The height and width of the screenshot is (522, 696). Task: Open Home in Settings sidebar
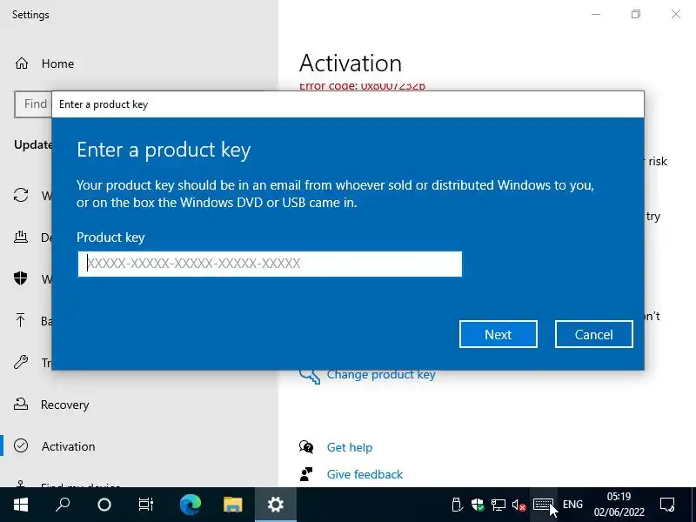(57, 64)
